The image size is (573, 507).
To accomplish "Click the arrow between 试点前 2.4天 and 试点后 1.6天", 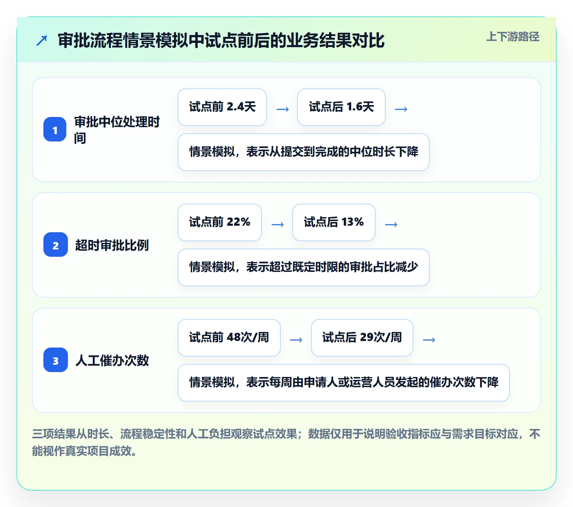I will [x=283, y=109].
